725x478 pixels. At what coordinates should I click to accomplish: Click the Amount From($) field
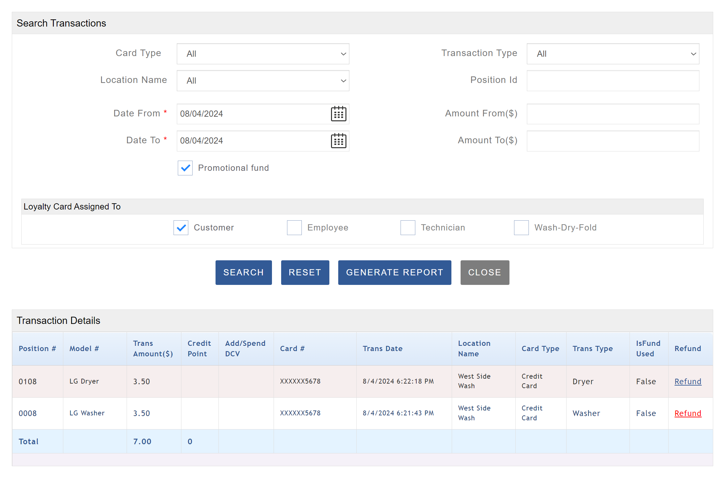click(612, 114)
